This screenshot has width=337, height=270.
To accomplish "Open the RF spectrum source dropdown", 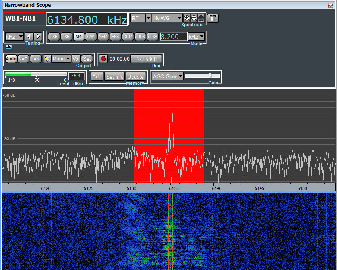I will pos(148,18).
